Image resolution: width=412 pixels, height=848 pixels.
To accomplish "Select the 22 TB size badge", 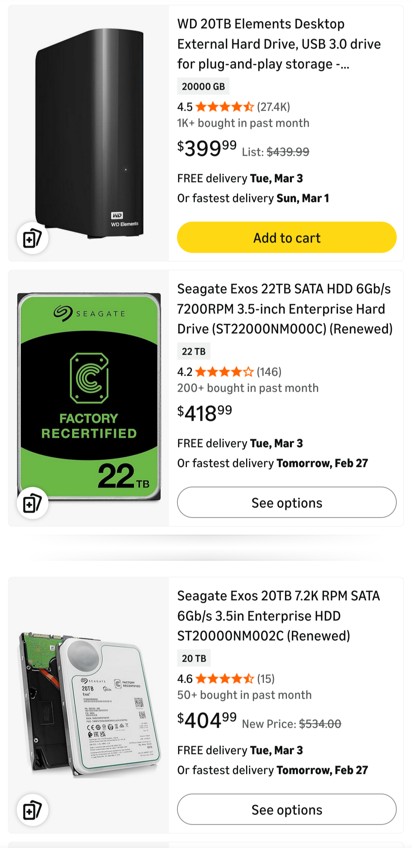I will (193, 352).
